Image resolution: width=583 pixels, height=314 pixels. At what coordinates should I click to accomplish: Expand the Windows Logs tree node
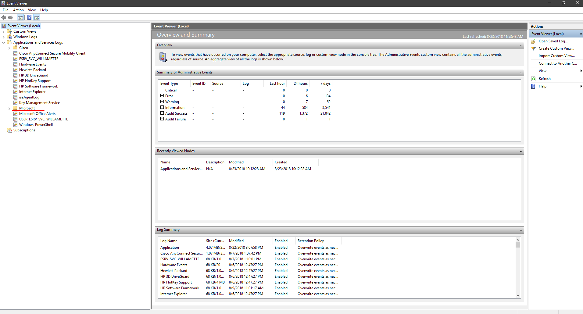click(x=3, y=37)
